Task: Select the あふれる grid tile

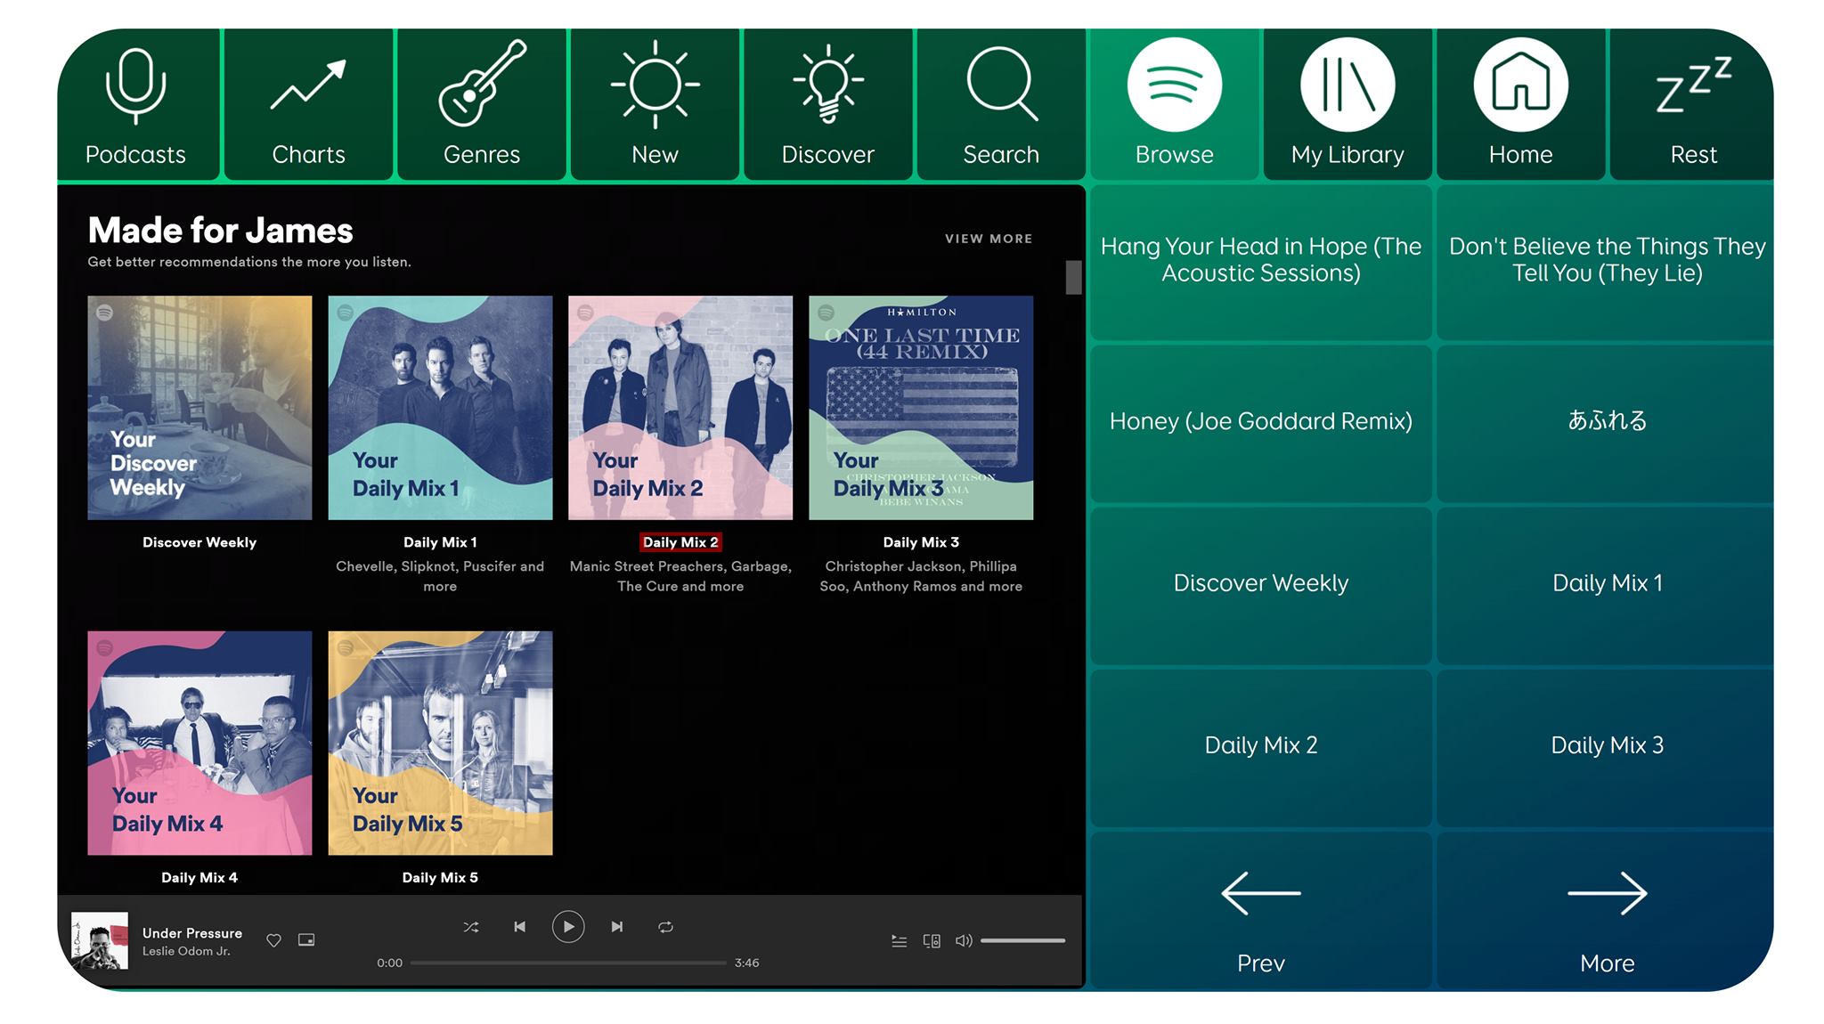Action: click(1606, 422)
